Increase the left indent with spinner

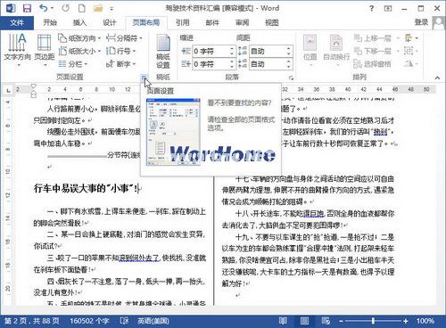pyautogui.click(x=232, y=49)
